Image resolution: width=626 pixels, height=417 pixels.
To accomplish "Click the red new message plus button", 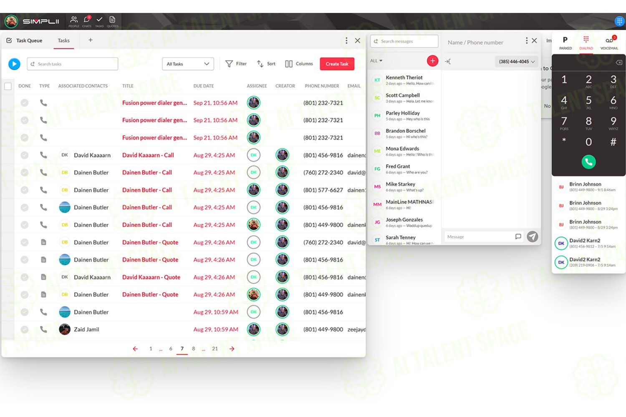I will pos(432,61).
